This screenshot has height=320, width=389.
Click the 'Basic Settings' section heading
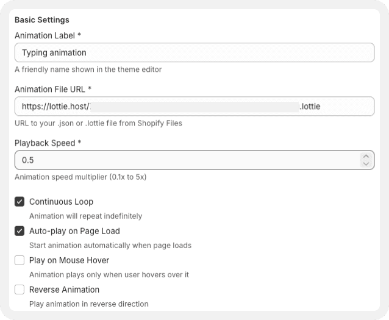click(x=42, y=20)
